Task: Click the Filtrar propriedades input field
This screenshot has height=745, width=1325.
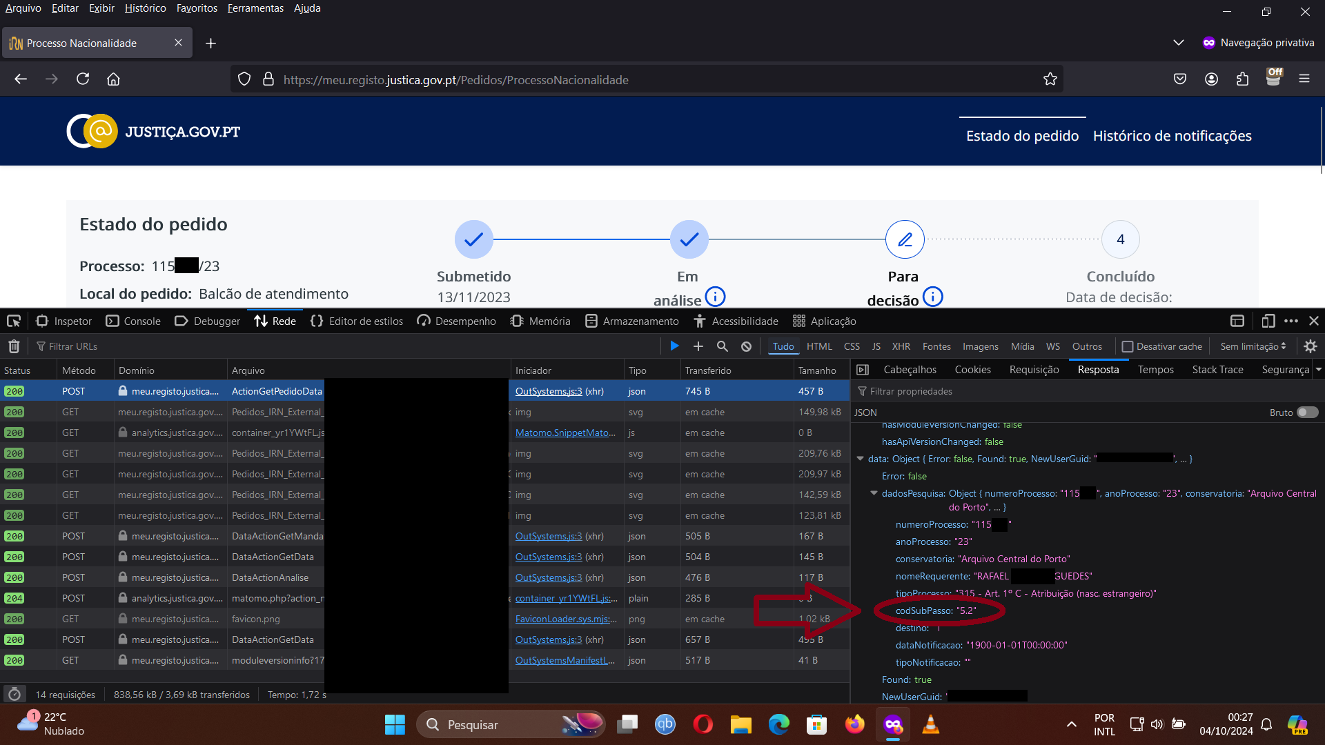Action: [1087, 391]
